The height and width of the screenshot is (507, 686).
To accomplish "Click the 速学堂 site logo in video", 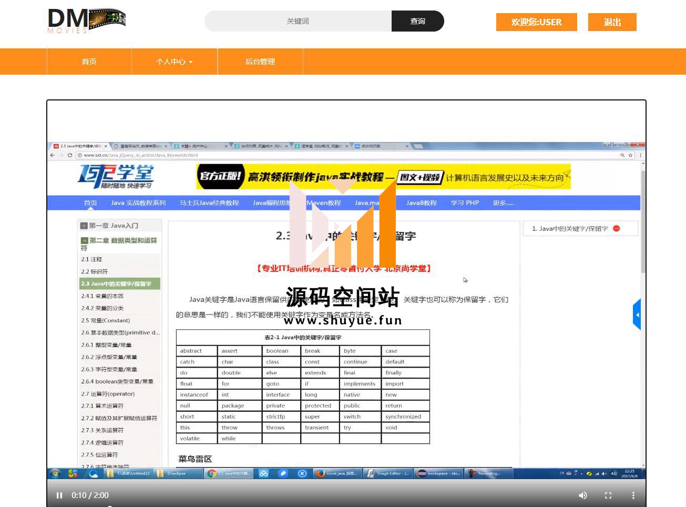I will (x=116, y=177).
